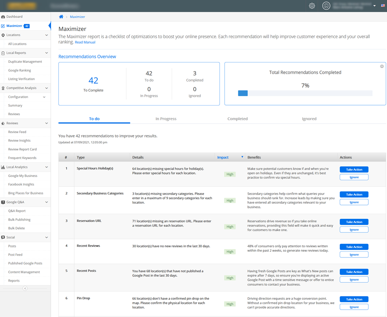
Task: Ignore Recent Posts recommendation
Action: click(354, 280)
